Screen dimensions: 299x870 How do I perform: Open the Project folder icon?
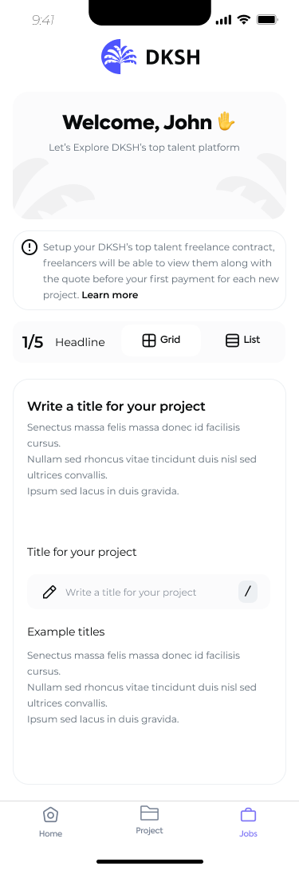click(x=149, y=813)
